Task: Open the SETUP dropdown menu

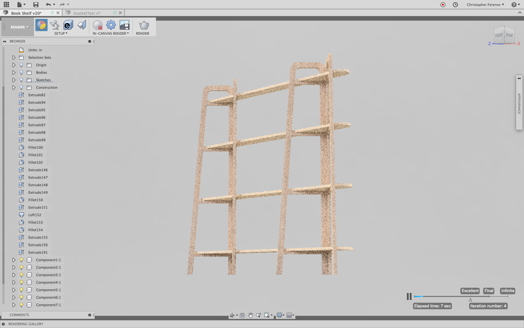Action: tap(61, 33)
